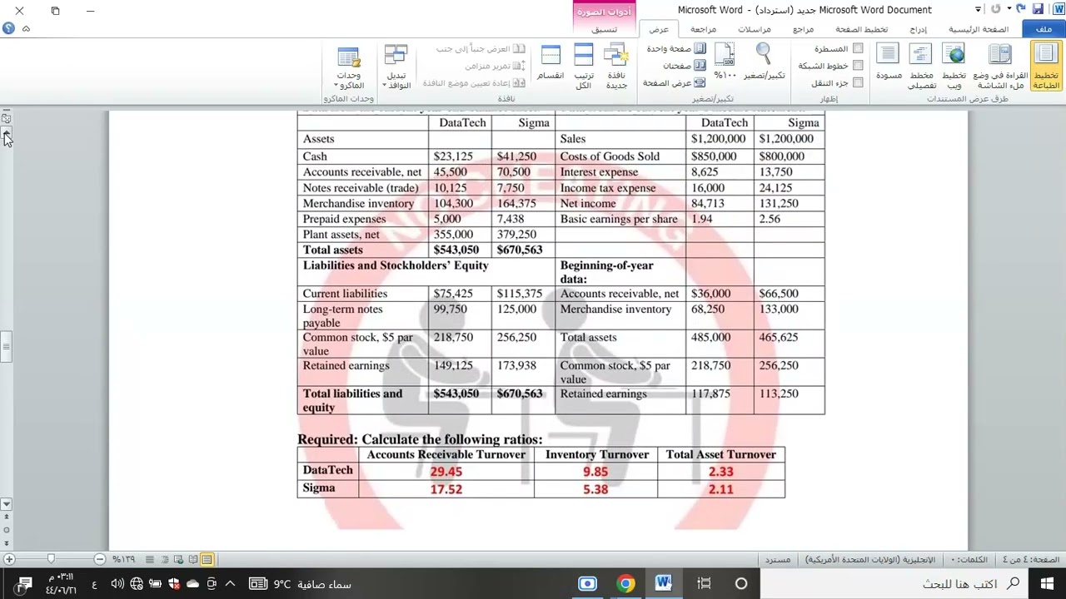Image resolution: width=1066 pixels, height=599 pixels.
Task: Open Word Help question mark
Action: tap(8, 28)
